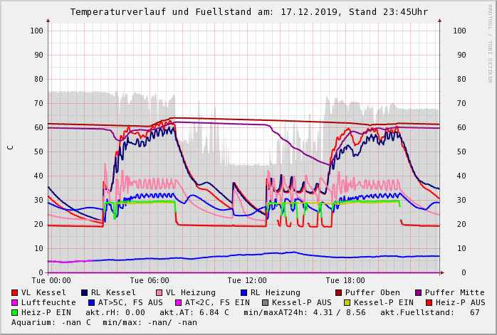This screenshot has height=335, width=497.
Task: Select the purple Puffer Mitte legend square
Action: pyautogui.click(x=419, y=292)
